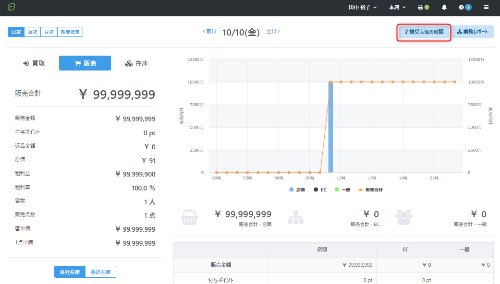The width and height of the screenshot is (500, 284).
Task: Select the 月次 period tab
Action: [49, 32]
